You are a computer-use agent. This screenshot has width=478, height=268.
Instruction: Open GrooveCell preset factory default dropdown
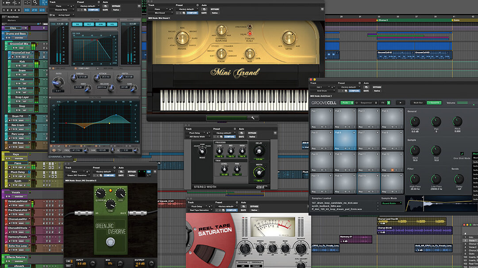pos(349,87)
